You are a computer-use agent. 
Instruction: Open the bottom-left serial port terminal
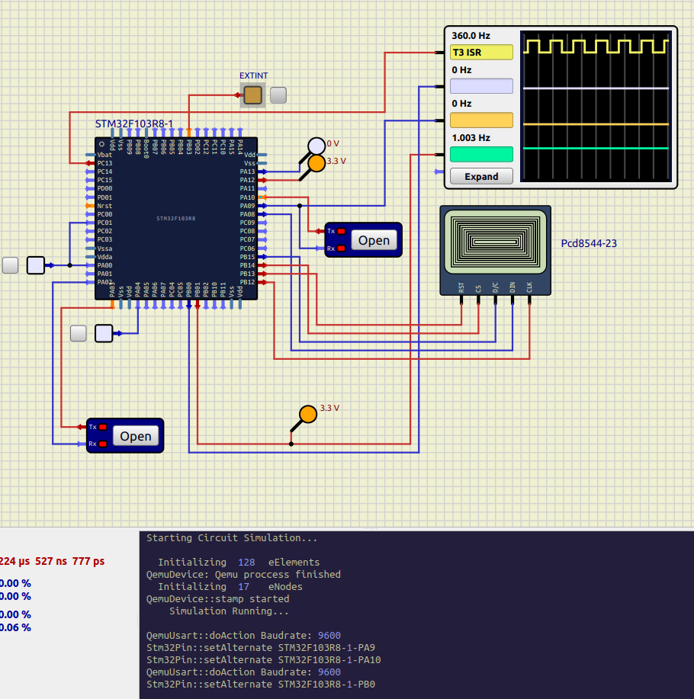[x=136, y=436]
